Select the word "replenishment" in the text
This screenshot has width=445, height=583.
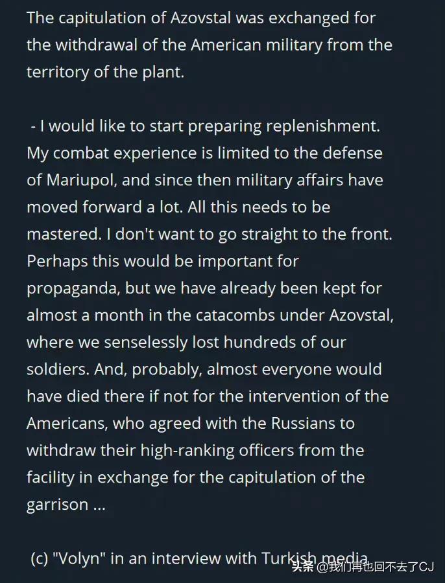320,127
